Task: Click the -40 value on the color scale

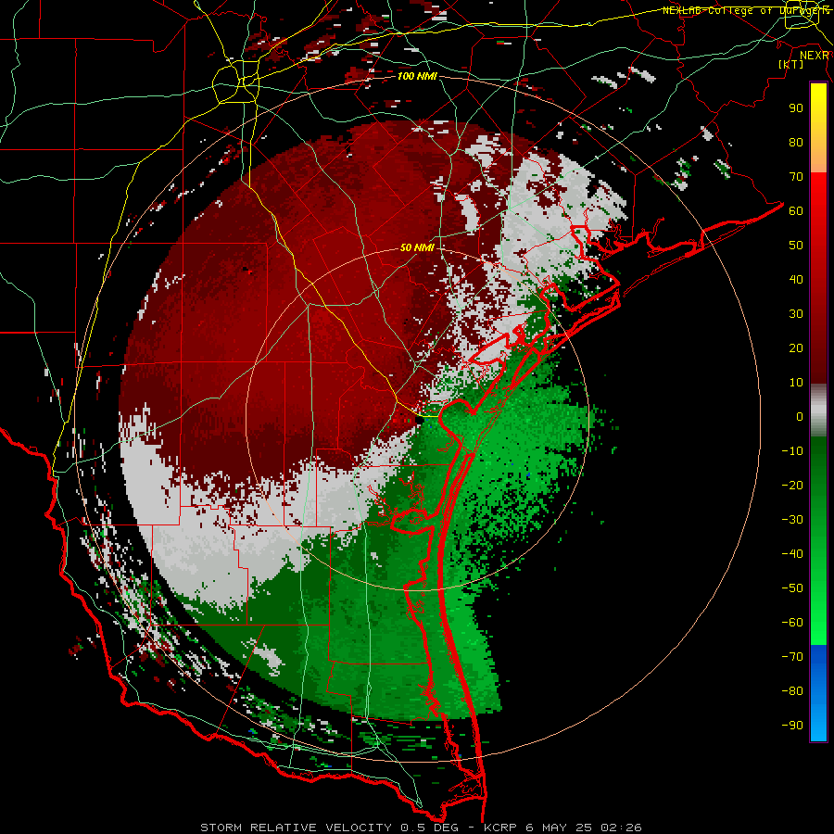Action: 792,554
